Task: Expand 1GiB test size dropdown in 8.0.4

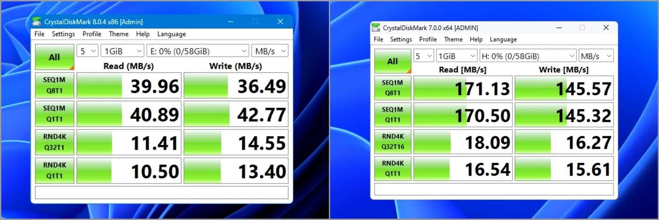Action: (122, 51)
